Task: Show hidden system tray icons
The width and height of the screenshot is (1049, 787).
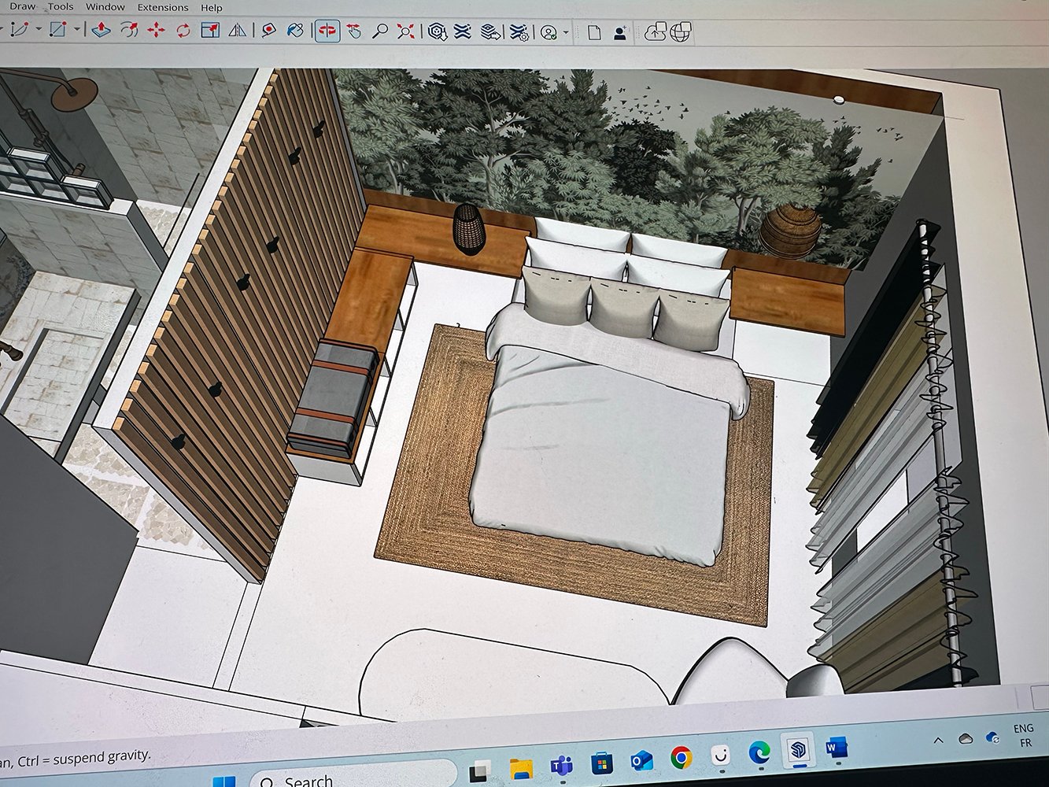Action: [x=938, y=740]
